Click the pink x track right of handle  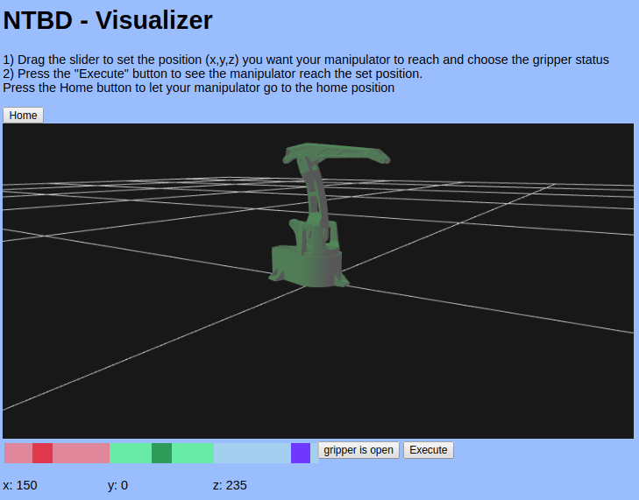point(81,453)
